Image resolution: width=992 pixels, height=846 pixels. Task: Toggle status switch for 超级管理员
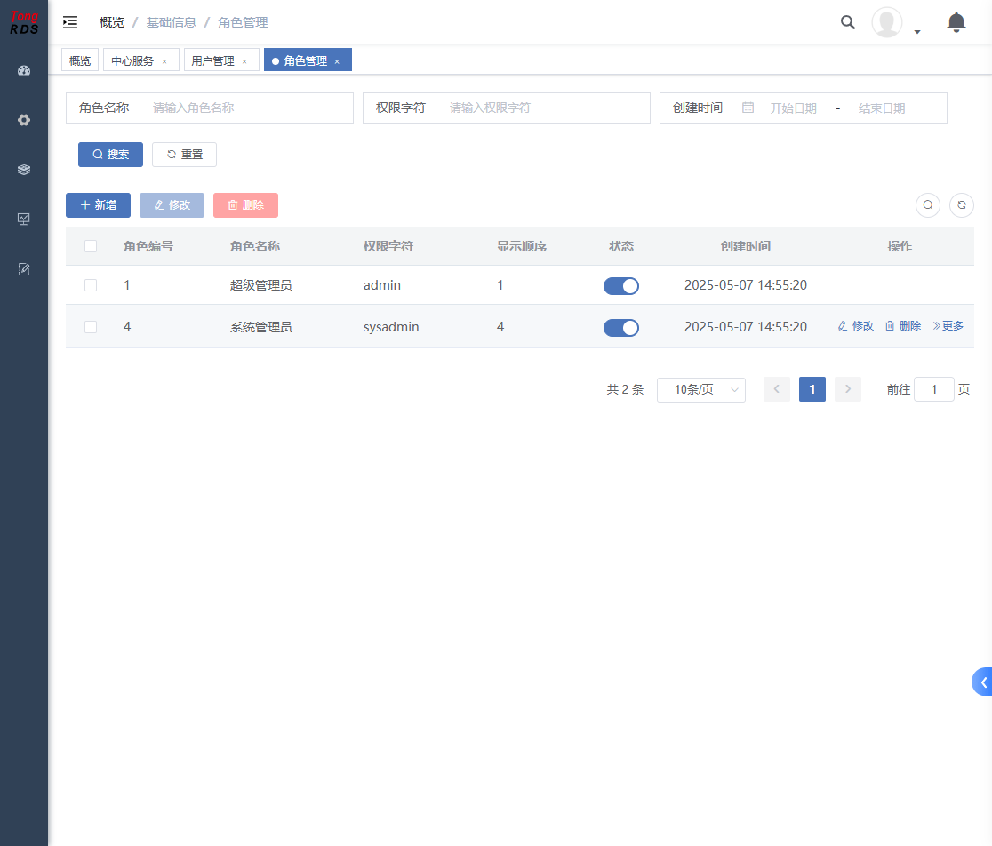click(x=621, y=286)
